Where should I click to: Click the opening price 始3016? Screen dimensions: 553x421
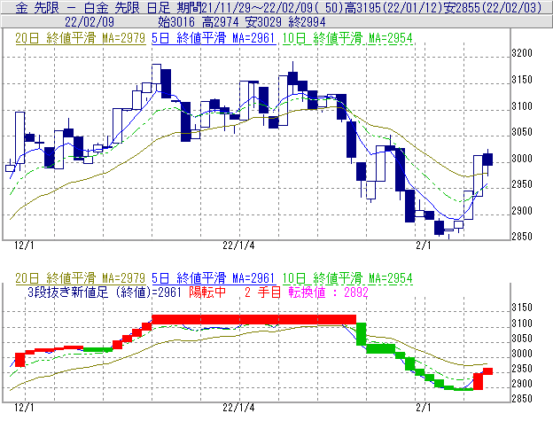coord(176,22)
